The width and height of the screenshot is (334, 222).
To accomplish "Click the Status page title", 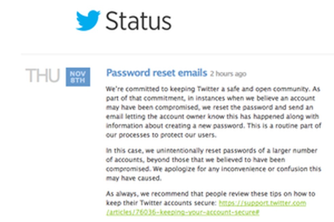I will point(139,21).
